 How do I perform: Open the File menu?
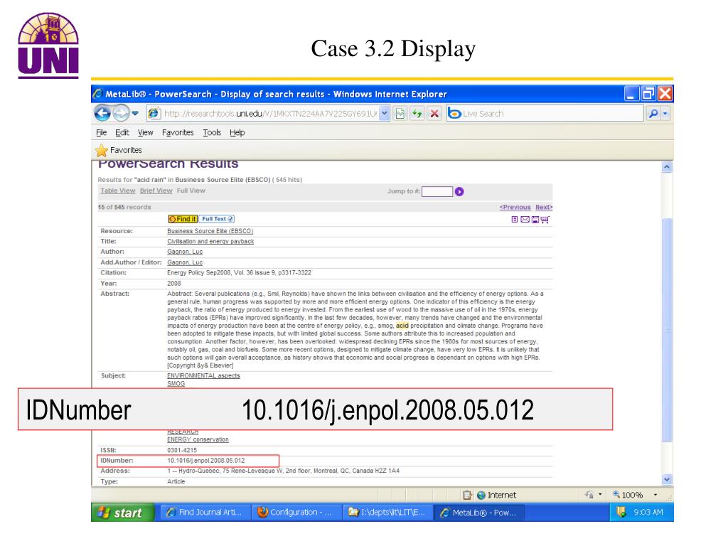pyautogui.click(x=101, y=132)
